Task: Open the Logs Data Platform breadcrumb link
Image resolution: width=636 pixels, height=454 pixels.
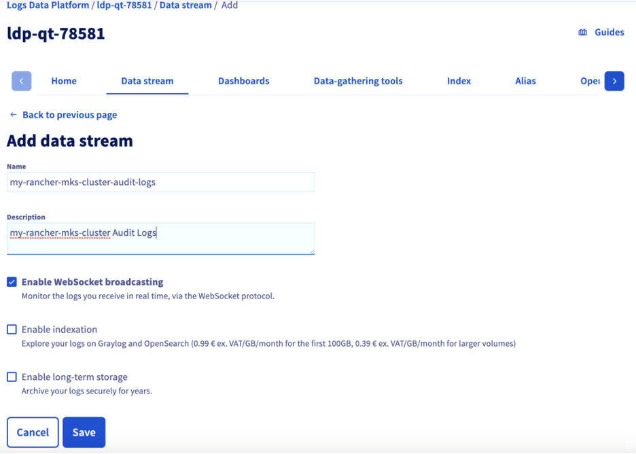Action: [x=48, y=5]
